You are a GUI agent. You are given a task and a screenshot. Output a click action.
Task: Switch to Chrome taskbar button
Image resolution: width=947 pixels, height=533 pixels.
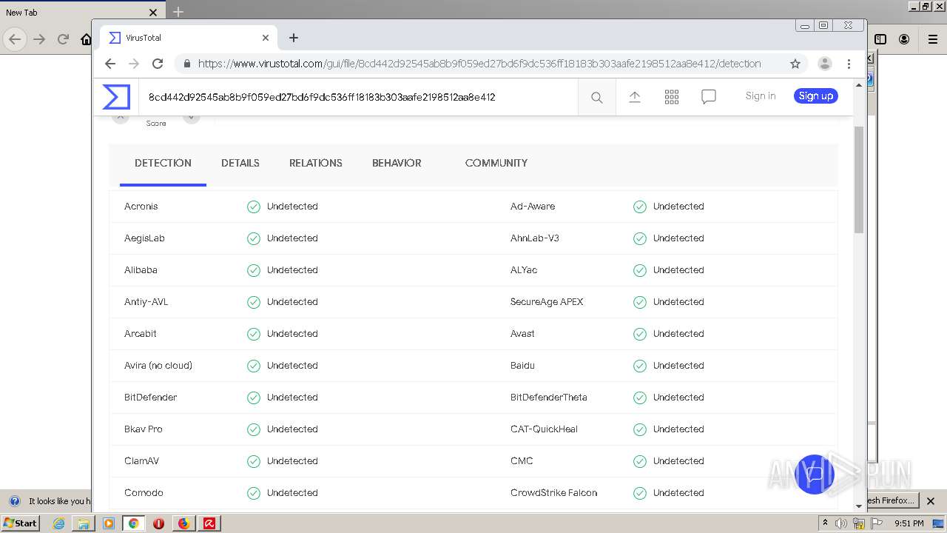tap(133, 523)
